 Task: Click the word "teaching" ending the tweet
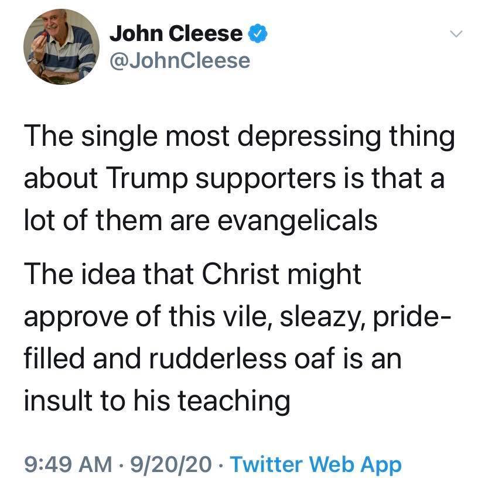click(x=234, y=402)
